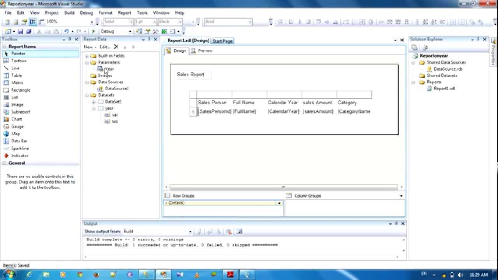Viewport: 498px width, 280px height.
Task: Clear the Output pane contents
Action: pos(229,231)
